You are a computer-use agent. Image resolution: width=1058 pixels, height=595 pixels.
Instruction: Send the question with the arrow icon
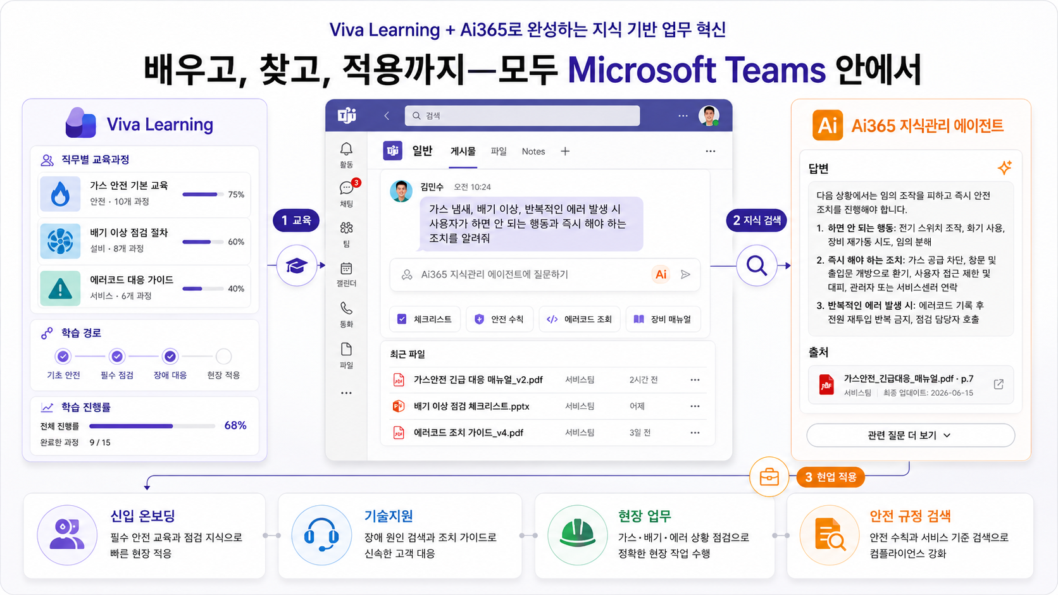685,274
